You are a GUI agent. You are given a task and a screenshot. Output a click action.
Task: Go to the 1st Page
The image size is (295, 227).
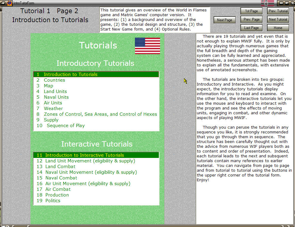(251, 11)
